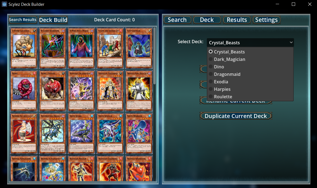Image resolution: width=317 pixels, height=188 pixels.
Task: Pick the A/D Changer card
Action: tap(139, 48)
